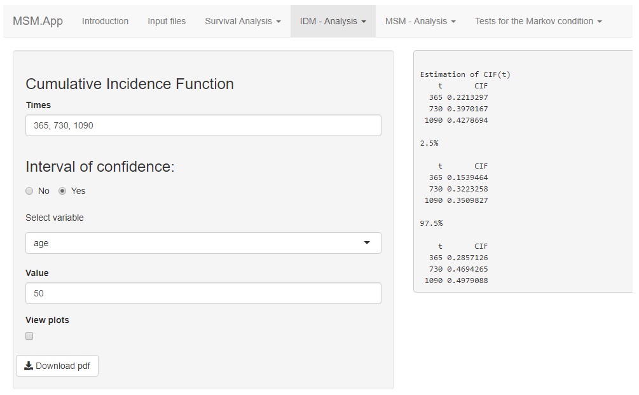Choose the Yes confidence interval radio
The image size is (639, 395).
[x=62, y=191]
